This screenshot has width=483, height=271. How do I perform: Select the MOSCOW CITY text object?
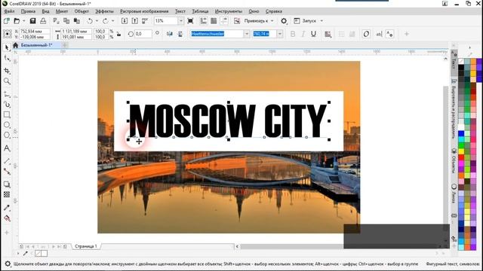tap(228, 120)
